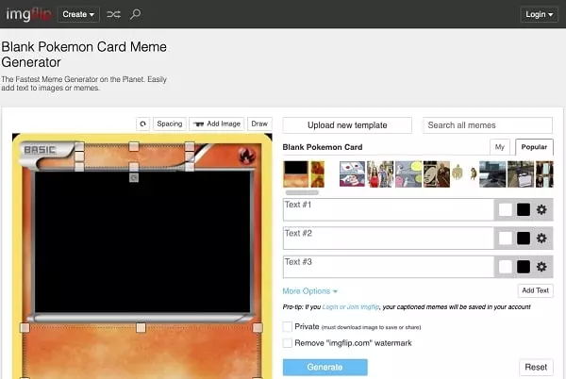
Task: Open the Create dropdown menu
Action: (78, 14)
